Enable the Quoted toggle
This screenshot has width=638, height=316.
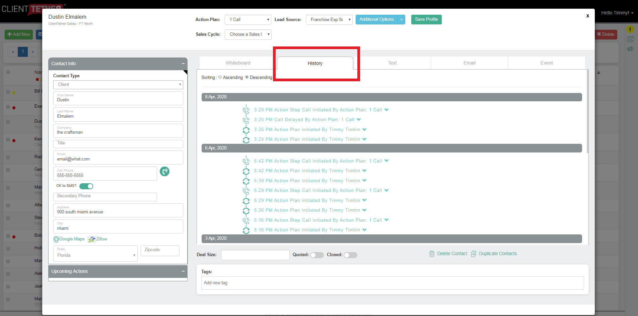316,255
